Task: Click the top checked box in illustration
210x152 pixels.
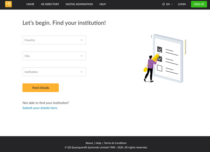Action: click(x=160, y=49)
